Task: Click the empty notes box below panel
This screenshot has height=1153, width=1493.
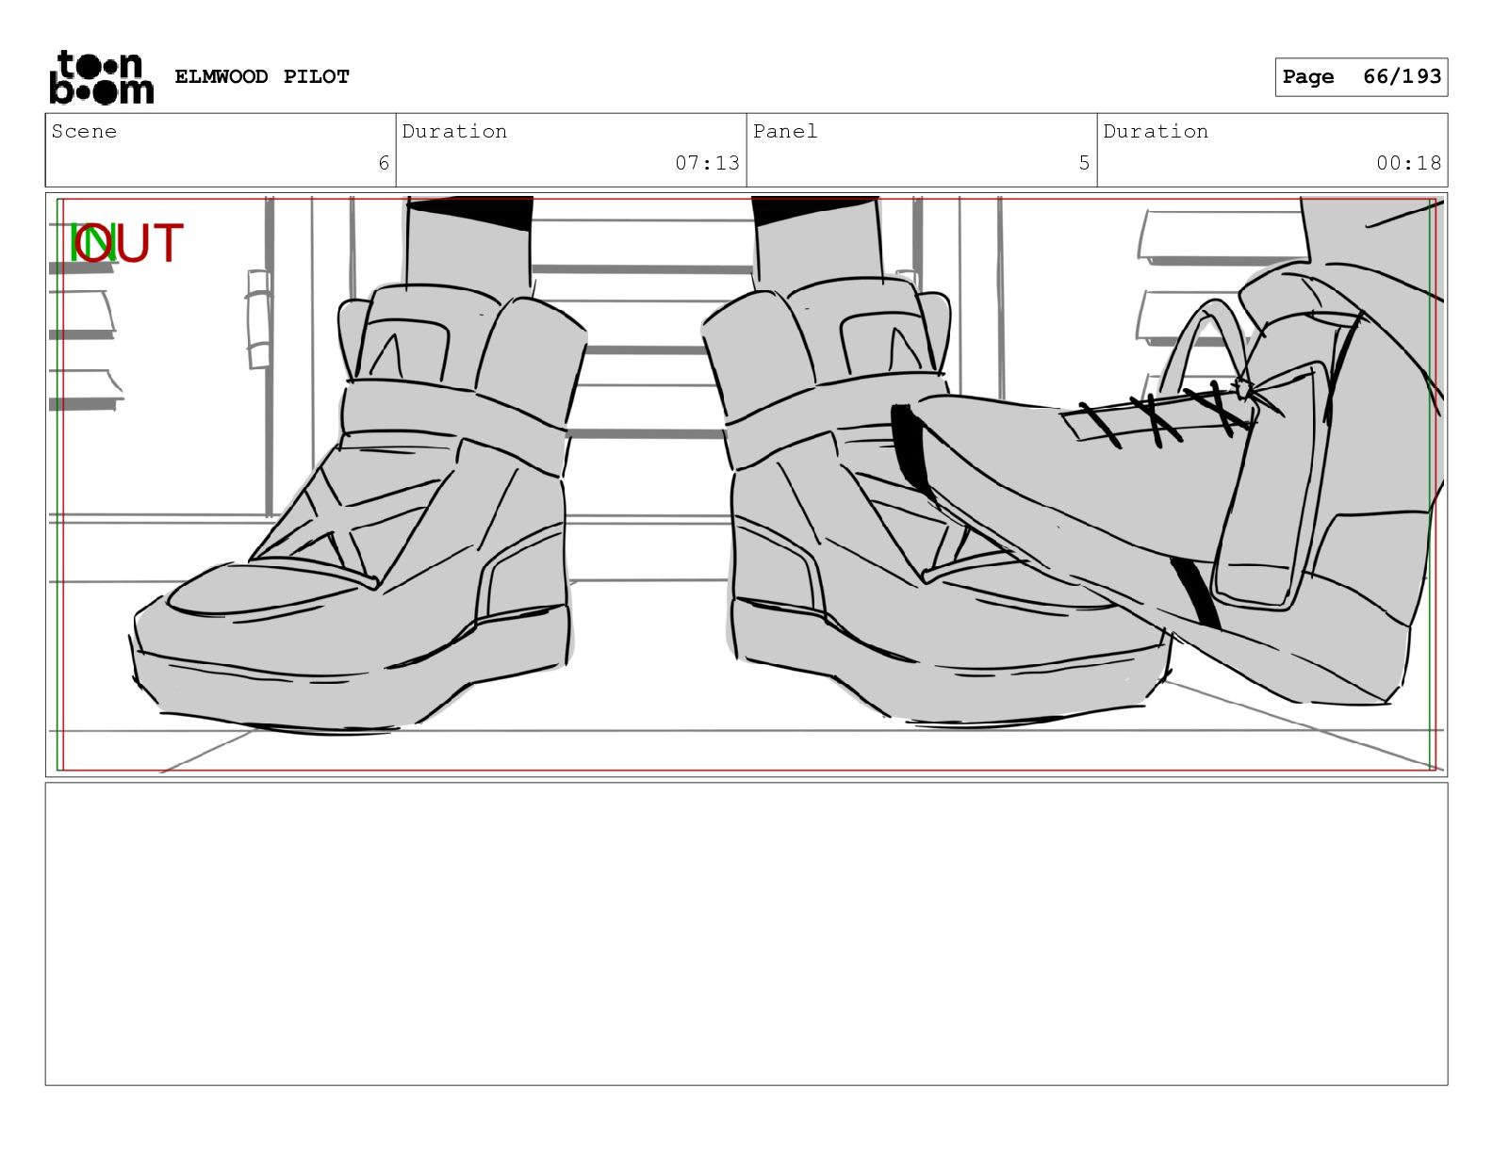Action: tap(746, 934)
